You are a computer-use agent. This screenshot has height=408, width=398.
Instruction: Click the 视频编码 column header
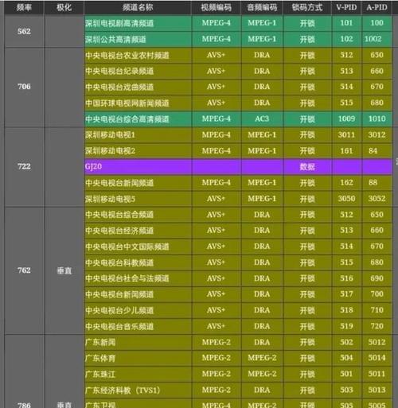point(216,7)
